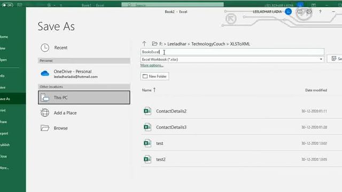Click inside the file name field
The height and width of the screenshot is (192, 342).
(232, 52)
